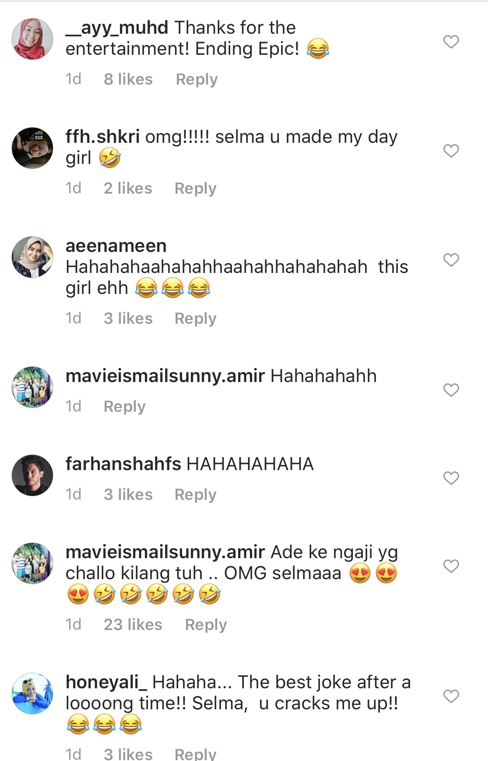
Task: Open ffh.shkri avatar thumbnail
Action: (x=32, y=148)
